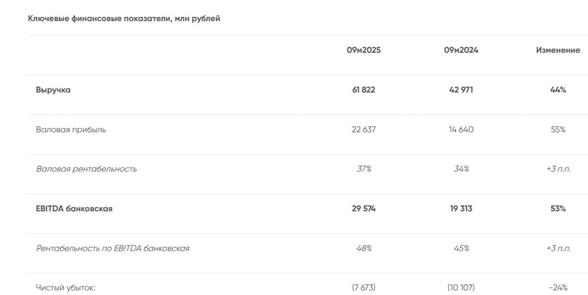Select the EBITDA банковская row label
588x295 pixels.
(x=74, y=209)
